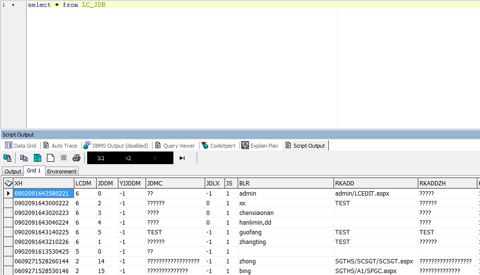
Task: Click the copy icon in the toolbar
Action: click(x=24, y=158)
